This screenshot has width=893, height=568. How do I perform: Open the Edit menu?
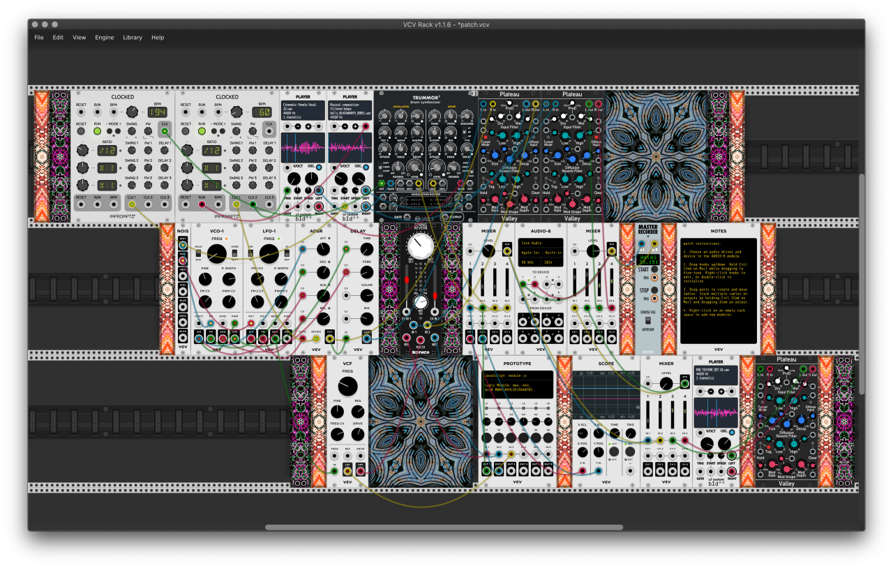[x=58, y=38]
